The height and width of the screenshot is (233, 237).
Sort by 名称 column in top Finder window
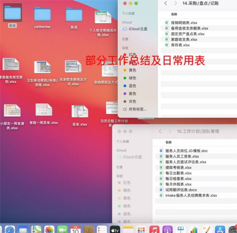tap(174, 14)
